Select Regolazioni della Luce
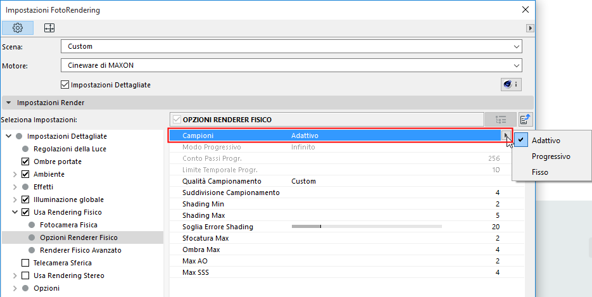This screenshot has height=297, width=592. [x=70, y=149]
